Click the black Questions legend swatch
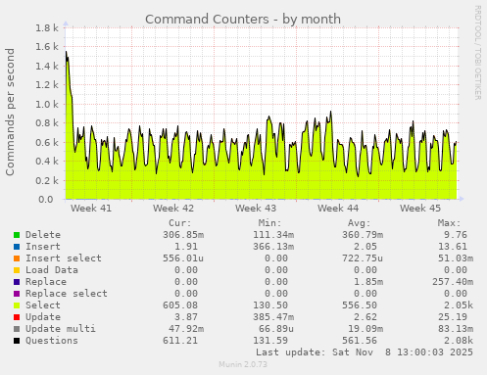The width and height of the screenshot is (487, 375). 17,341
